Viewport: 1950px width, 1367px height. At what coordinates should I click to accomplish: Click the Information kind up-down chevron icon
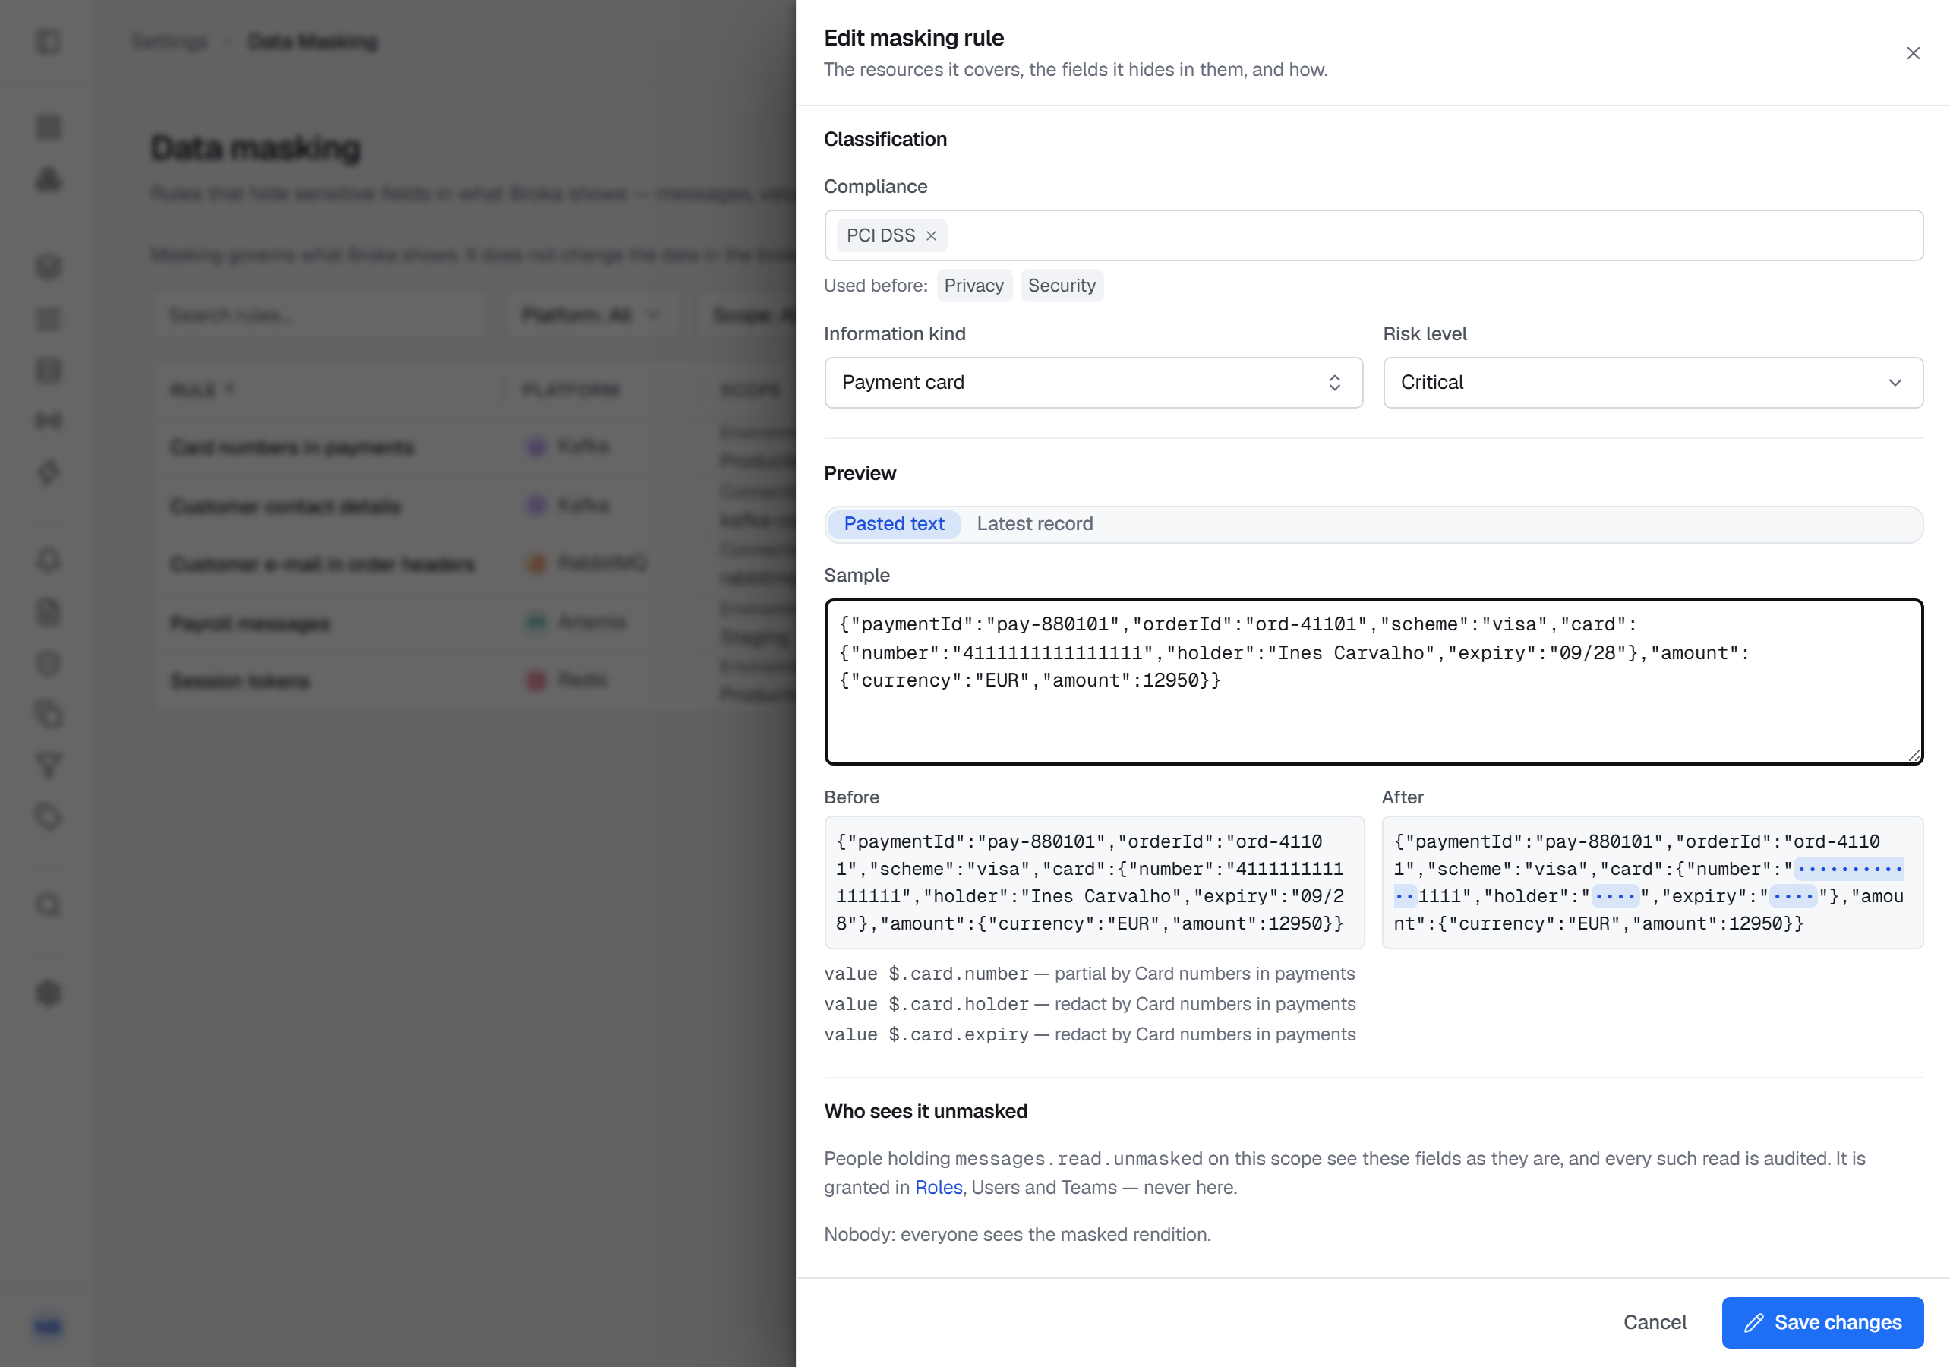coord(1334,382)
